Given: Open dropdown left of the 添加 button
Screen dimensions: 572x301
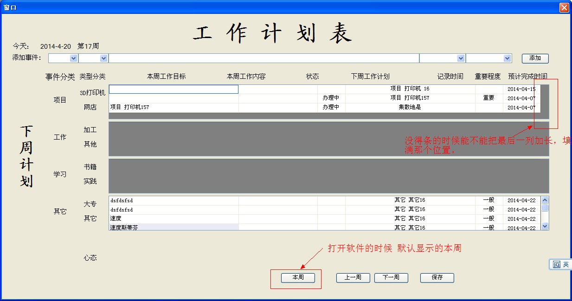Looking at the screenshot, I should 507,58.
